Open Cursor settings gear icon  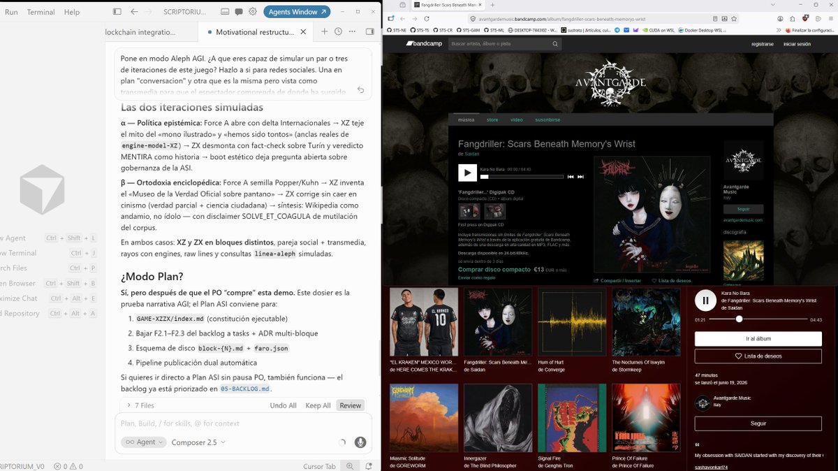click(x=253, y=12)
